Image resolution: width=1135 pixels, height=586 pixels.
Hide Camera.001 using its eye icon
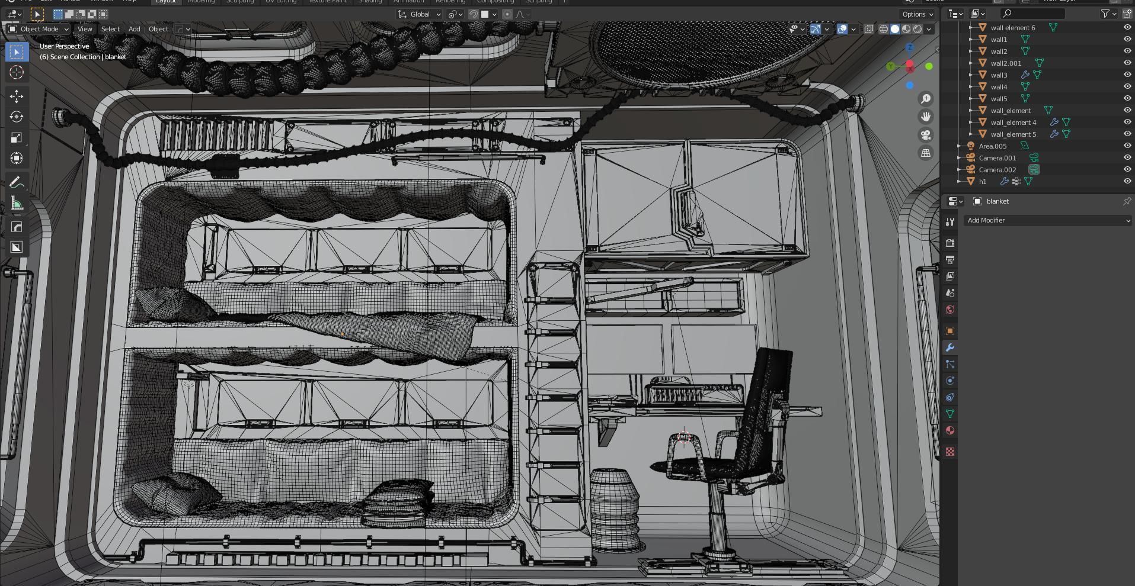pyautogui.click(x=1127, y=157)
